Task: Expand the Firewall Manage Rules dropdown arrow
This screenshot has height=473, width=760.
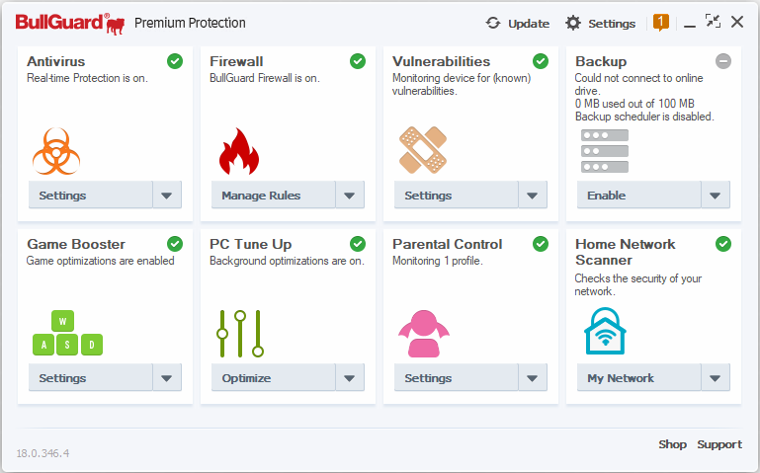Action: click(x=350, y=196)
